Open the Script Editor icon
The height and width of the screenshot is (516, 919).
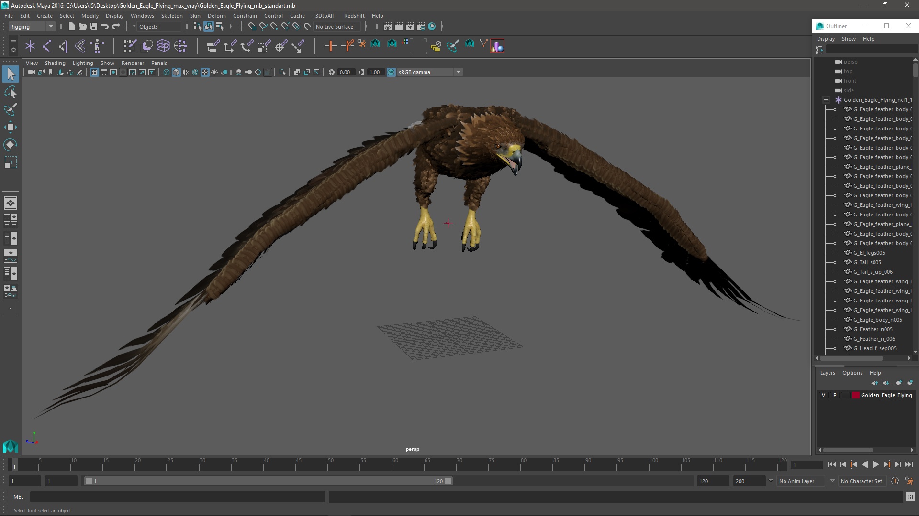click(910, 497)
